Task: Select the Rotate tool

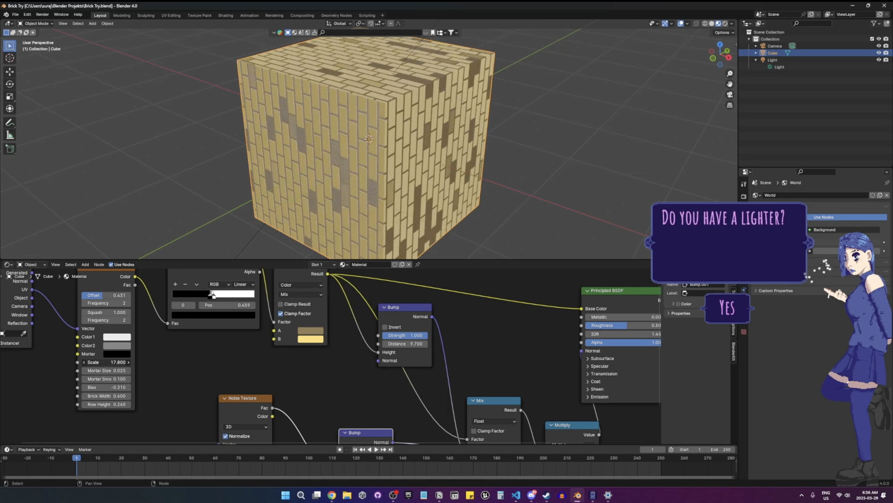Action: pos(9,84)
